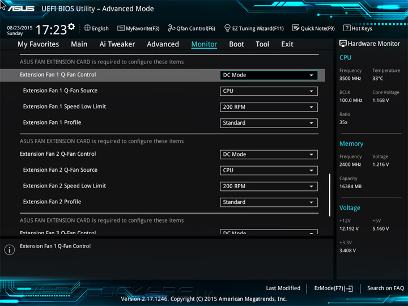This screenshot has width=408, height=306.
Task: Click the Quick Note notepad icon
Action: (x=296, y=28)
